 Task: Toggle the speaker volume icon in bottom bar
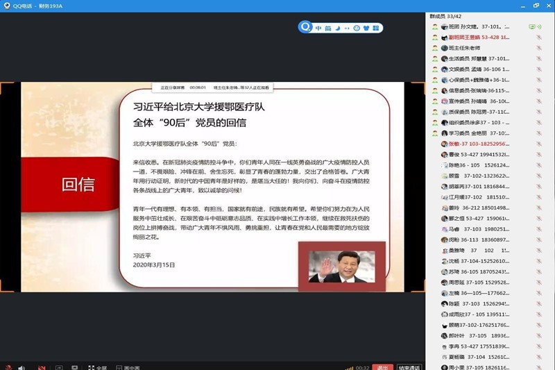tap(22, 368)
